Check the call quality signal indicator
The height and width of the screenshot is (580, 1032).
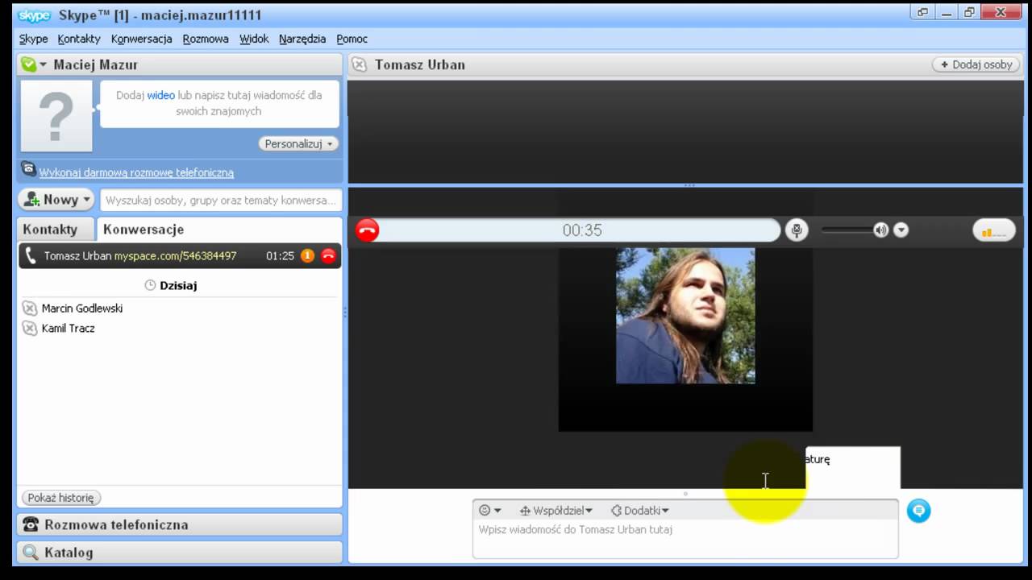click(x=993, y=231)
